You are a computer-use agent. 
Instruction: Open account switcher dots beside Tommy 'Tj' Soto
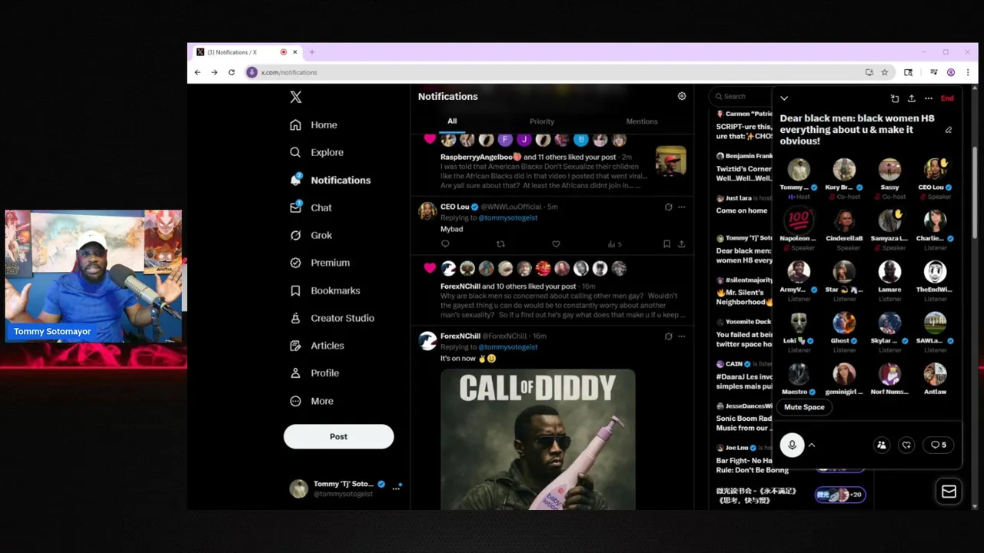click(397, 488)
